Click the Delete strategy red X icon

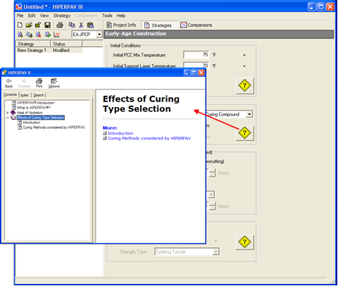pyautogui.click(x=39, y=35)
